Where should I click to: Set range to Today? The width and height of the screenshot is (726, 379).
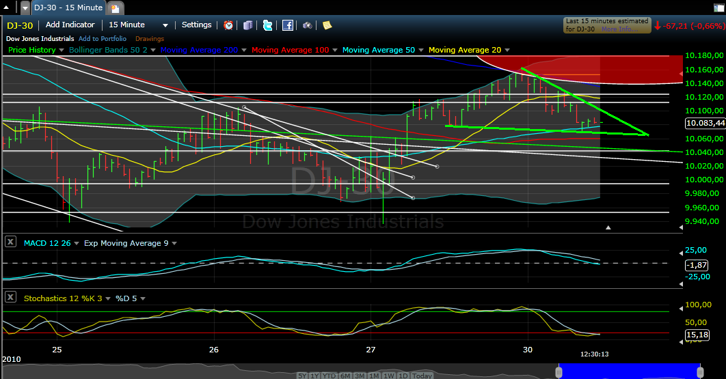[422, 376]
